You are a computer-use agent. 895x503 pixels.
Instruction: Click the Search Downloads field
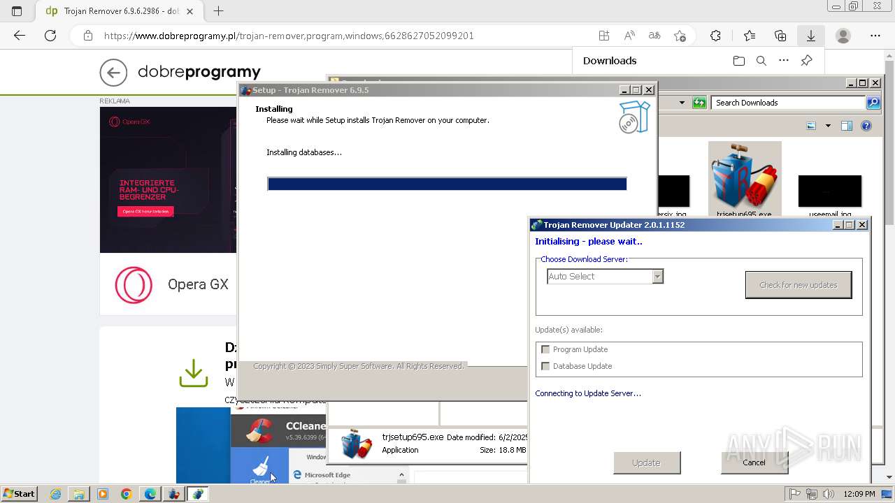pyautogui.click(x=789, y=103)
